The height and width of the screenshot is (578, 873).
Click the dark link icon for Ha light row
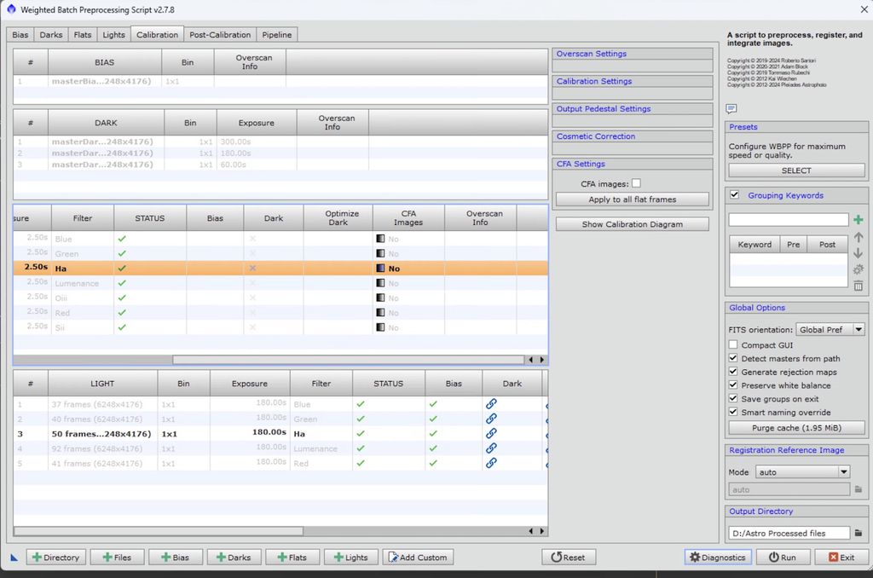coord(491,433)
